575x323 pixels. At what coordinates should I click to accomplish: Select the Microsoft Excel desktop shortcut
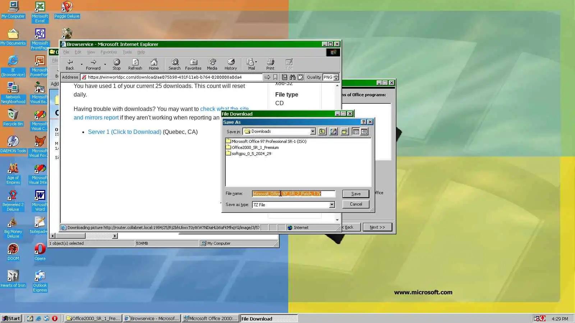[x=40, y=12]
